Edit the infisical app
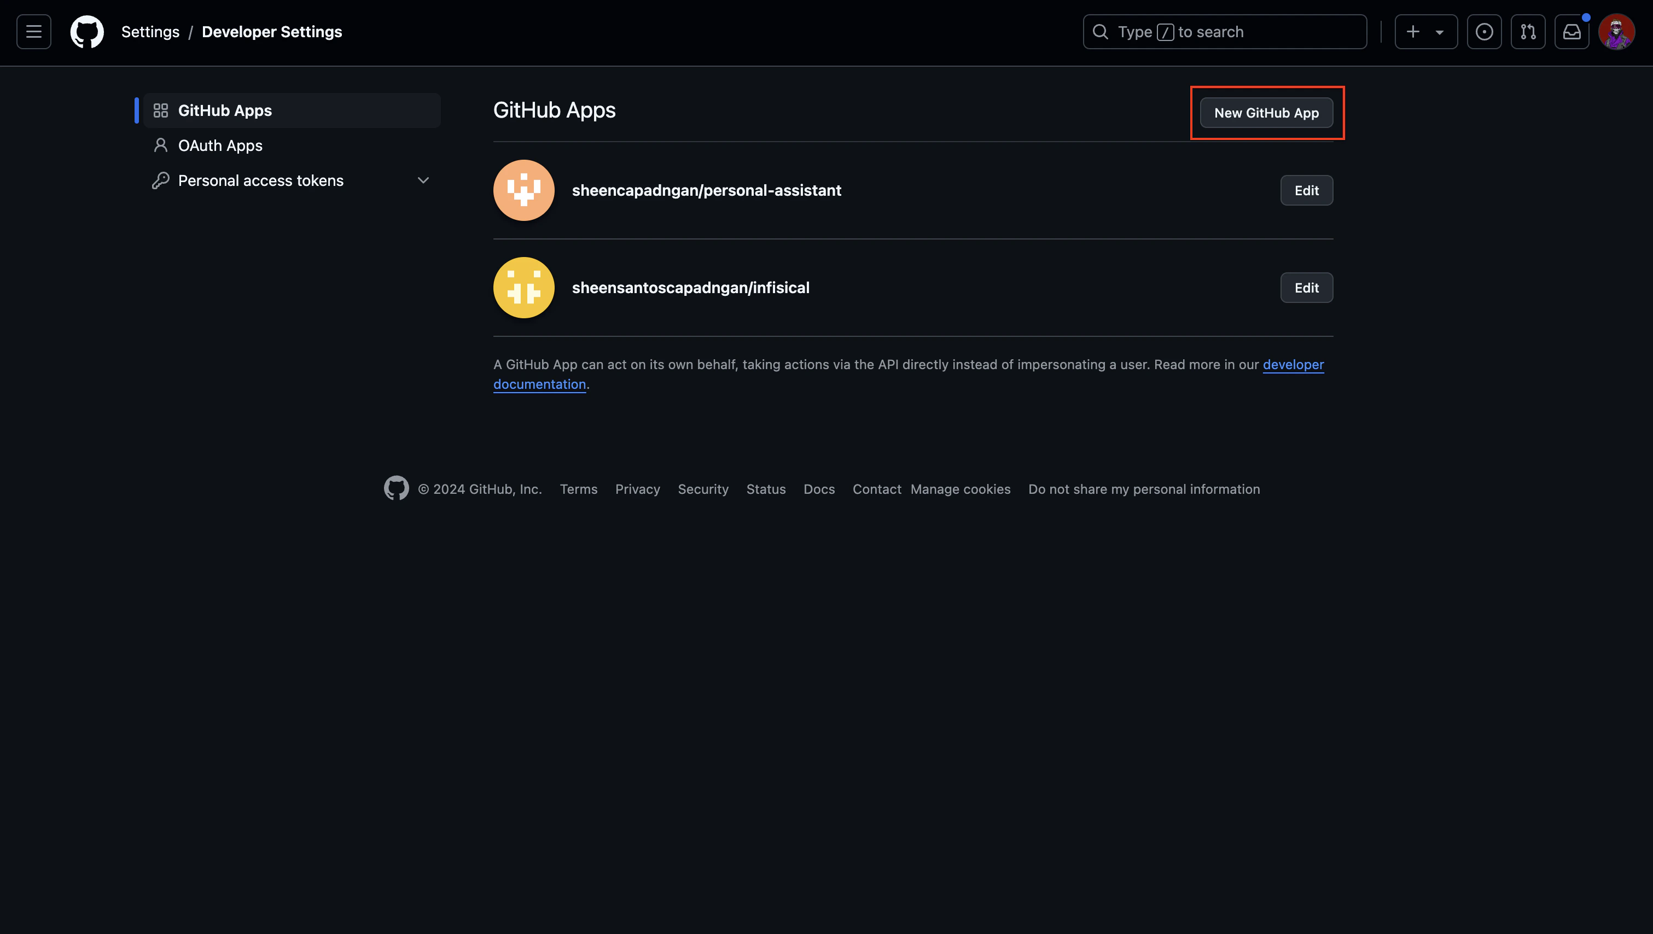Viewport: 1653px width, 934px height. [x=1307, y=288]
